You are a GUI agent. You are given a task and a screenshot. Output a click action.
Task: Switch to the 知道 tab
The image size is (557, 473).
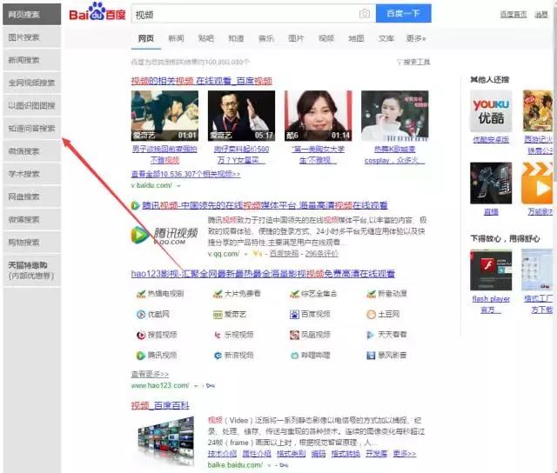(236, 38)
